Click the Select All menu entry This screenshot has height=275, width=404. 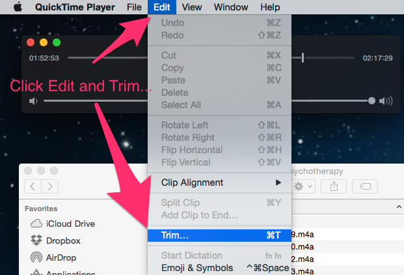pos(219,105)
